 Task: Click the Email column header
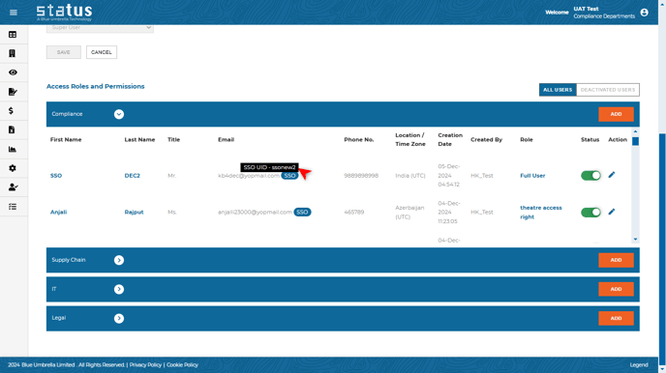pyautogui.click(x=226, y=139)
